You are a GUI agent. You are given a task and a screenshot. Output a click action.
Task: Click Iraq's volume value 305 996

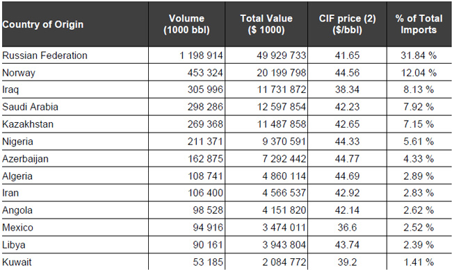tap(205, 90)
